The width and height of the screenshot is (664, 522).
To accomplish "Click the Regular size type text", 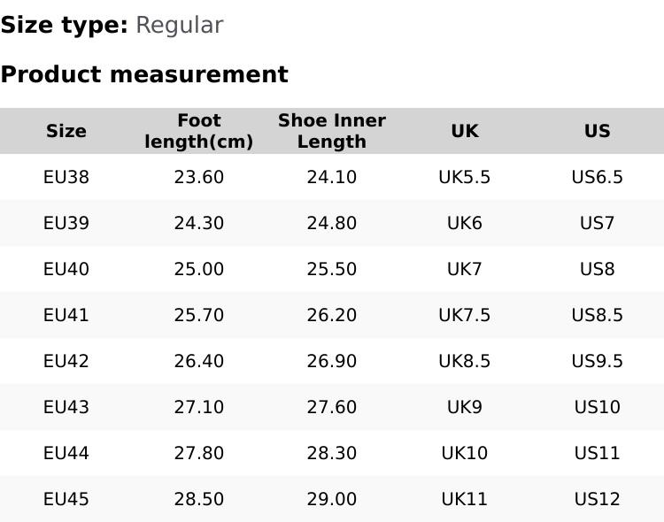I will point(179,25).
